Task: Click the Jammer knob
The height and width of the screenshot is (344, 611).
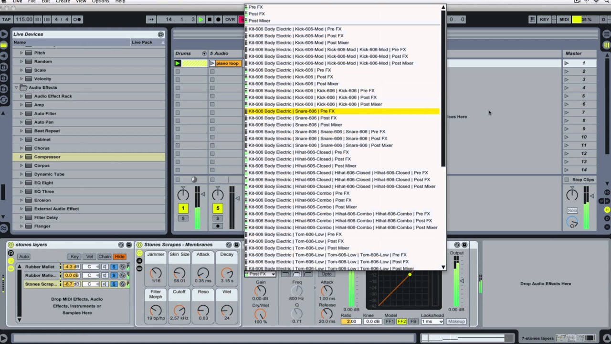Action: tap(156, 273)
